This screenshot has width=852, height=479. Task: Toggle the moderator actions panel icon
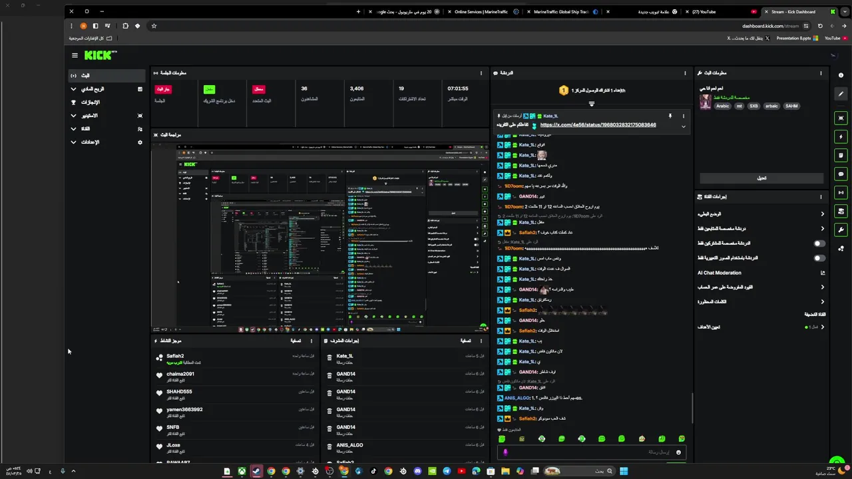841,211
